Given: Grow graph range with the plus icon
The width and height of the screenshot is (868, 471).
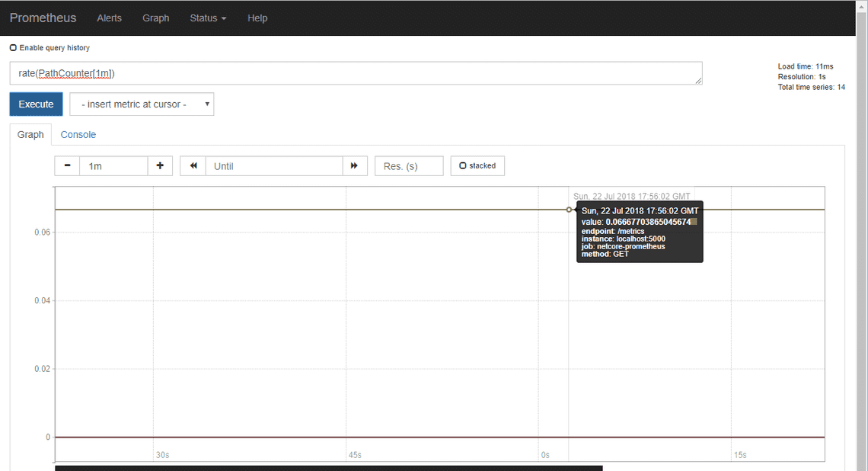Looking at the screenshot, I should pyautogui.click(x=160, y=165).
